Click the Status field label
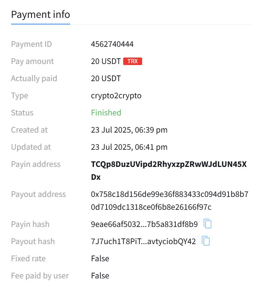Image resolution: width=261 pixels, height=292 pixels. pyautogui.click(x=22, y=113)
